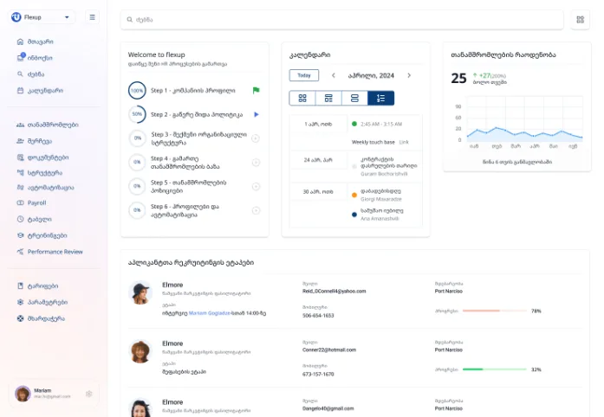Open the Inbox (ინბოქსი) icon with badge
The height and width of the screenshot is (417, 604).
pyautogui.click(x=21, y=57)
